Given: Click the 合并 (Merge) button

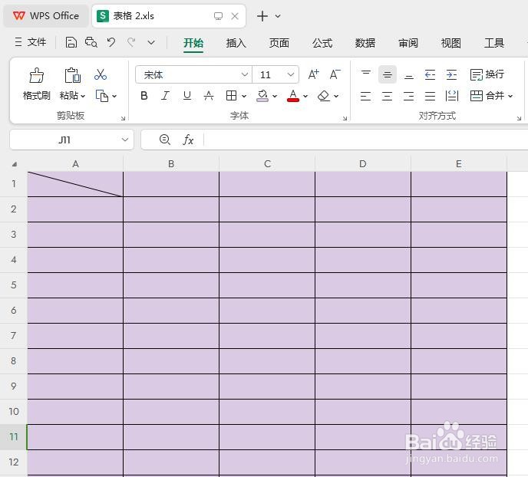Looking at the screenshot, I should [x=487, y=96].
